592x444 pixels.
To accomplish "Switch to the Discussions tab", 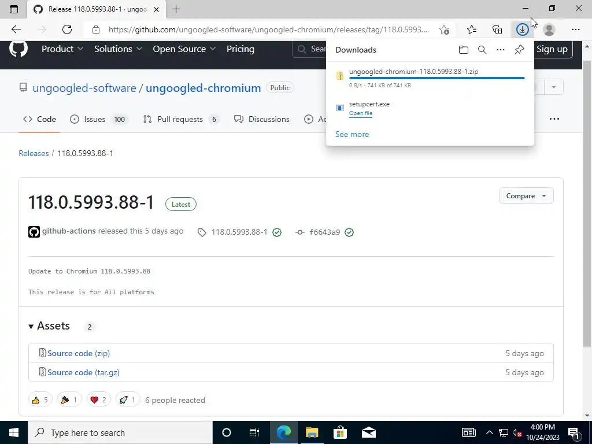I will click(x=262, y=119).
